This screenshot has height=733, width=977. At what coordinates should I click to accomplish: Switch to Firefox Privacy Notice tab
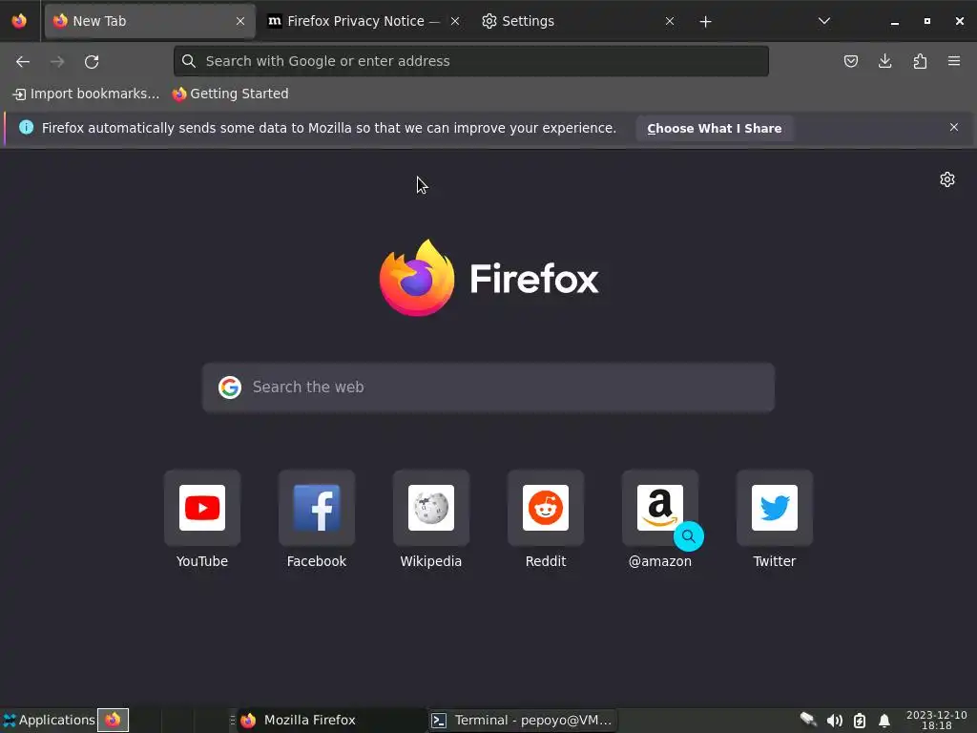click(x=364, y=21)
